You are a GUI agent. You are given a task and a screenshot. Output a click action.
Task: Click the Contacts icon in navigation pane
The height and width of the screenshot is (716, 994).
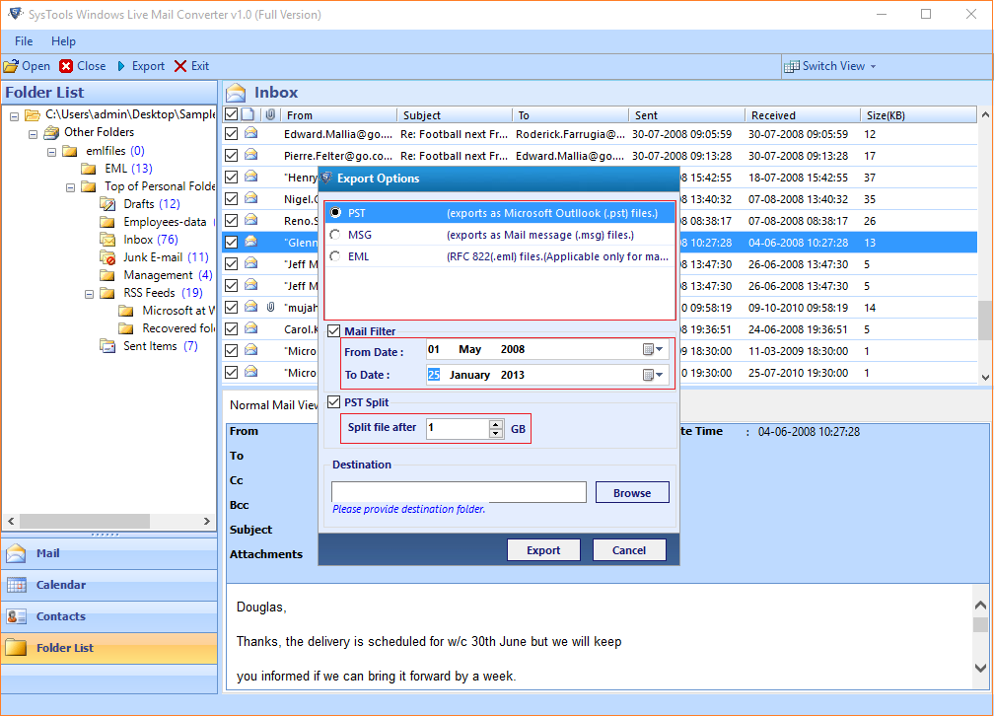[x=16, y=616]
